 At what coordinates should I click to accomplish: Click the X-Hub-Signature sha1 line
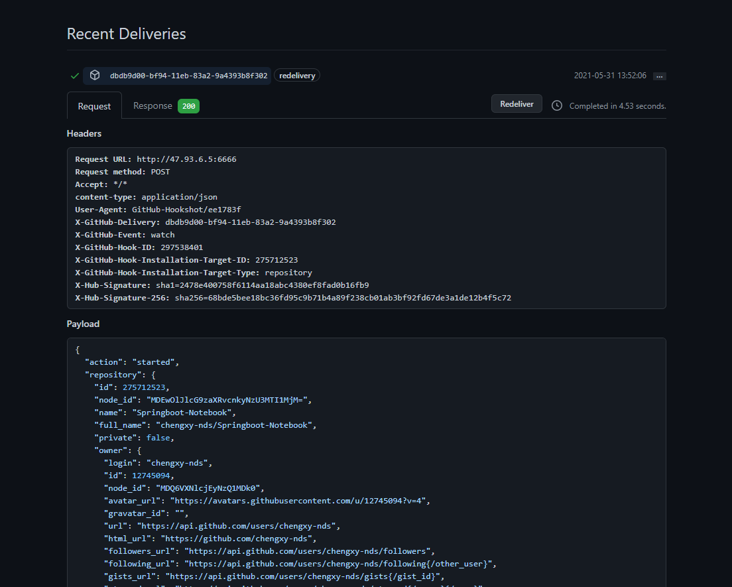coord(222,285)
